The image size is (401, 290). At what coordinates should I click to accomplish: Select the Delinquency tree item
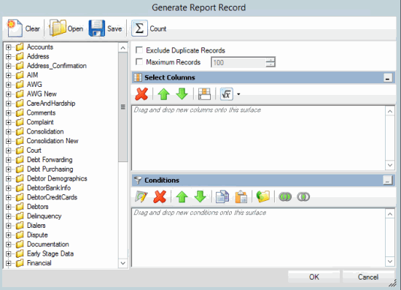(x=44, y=216)
